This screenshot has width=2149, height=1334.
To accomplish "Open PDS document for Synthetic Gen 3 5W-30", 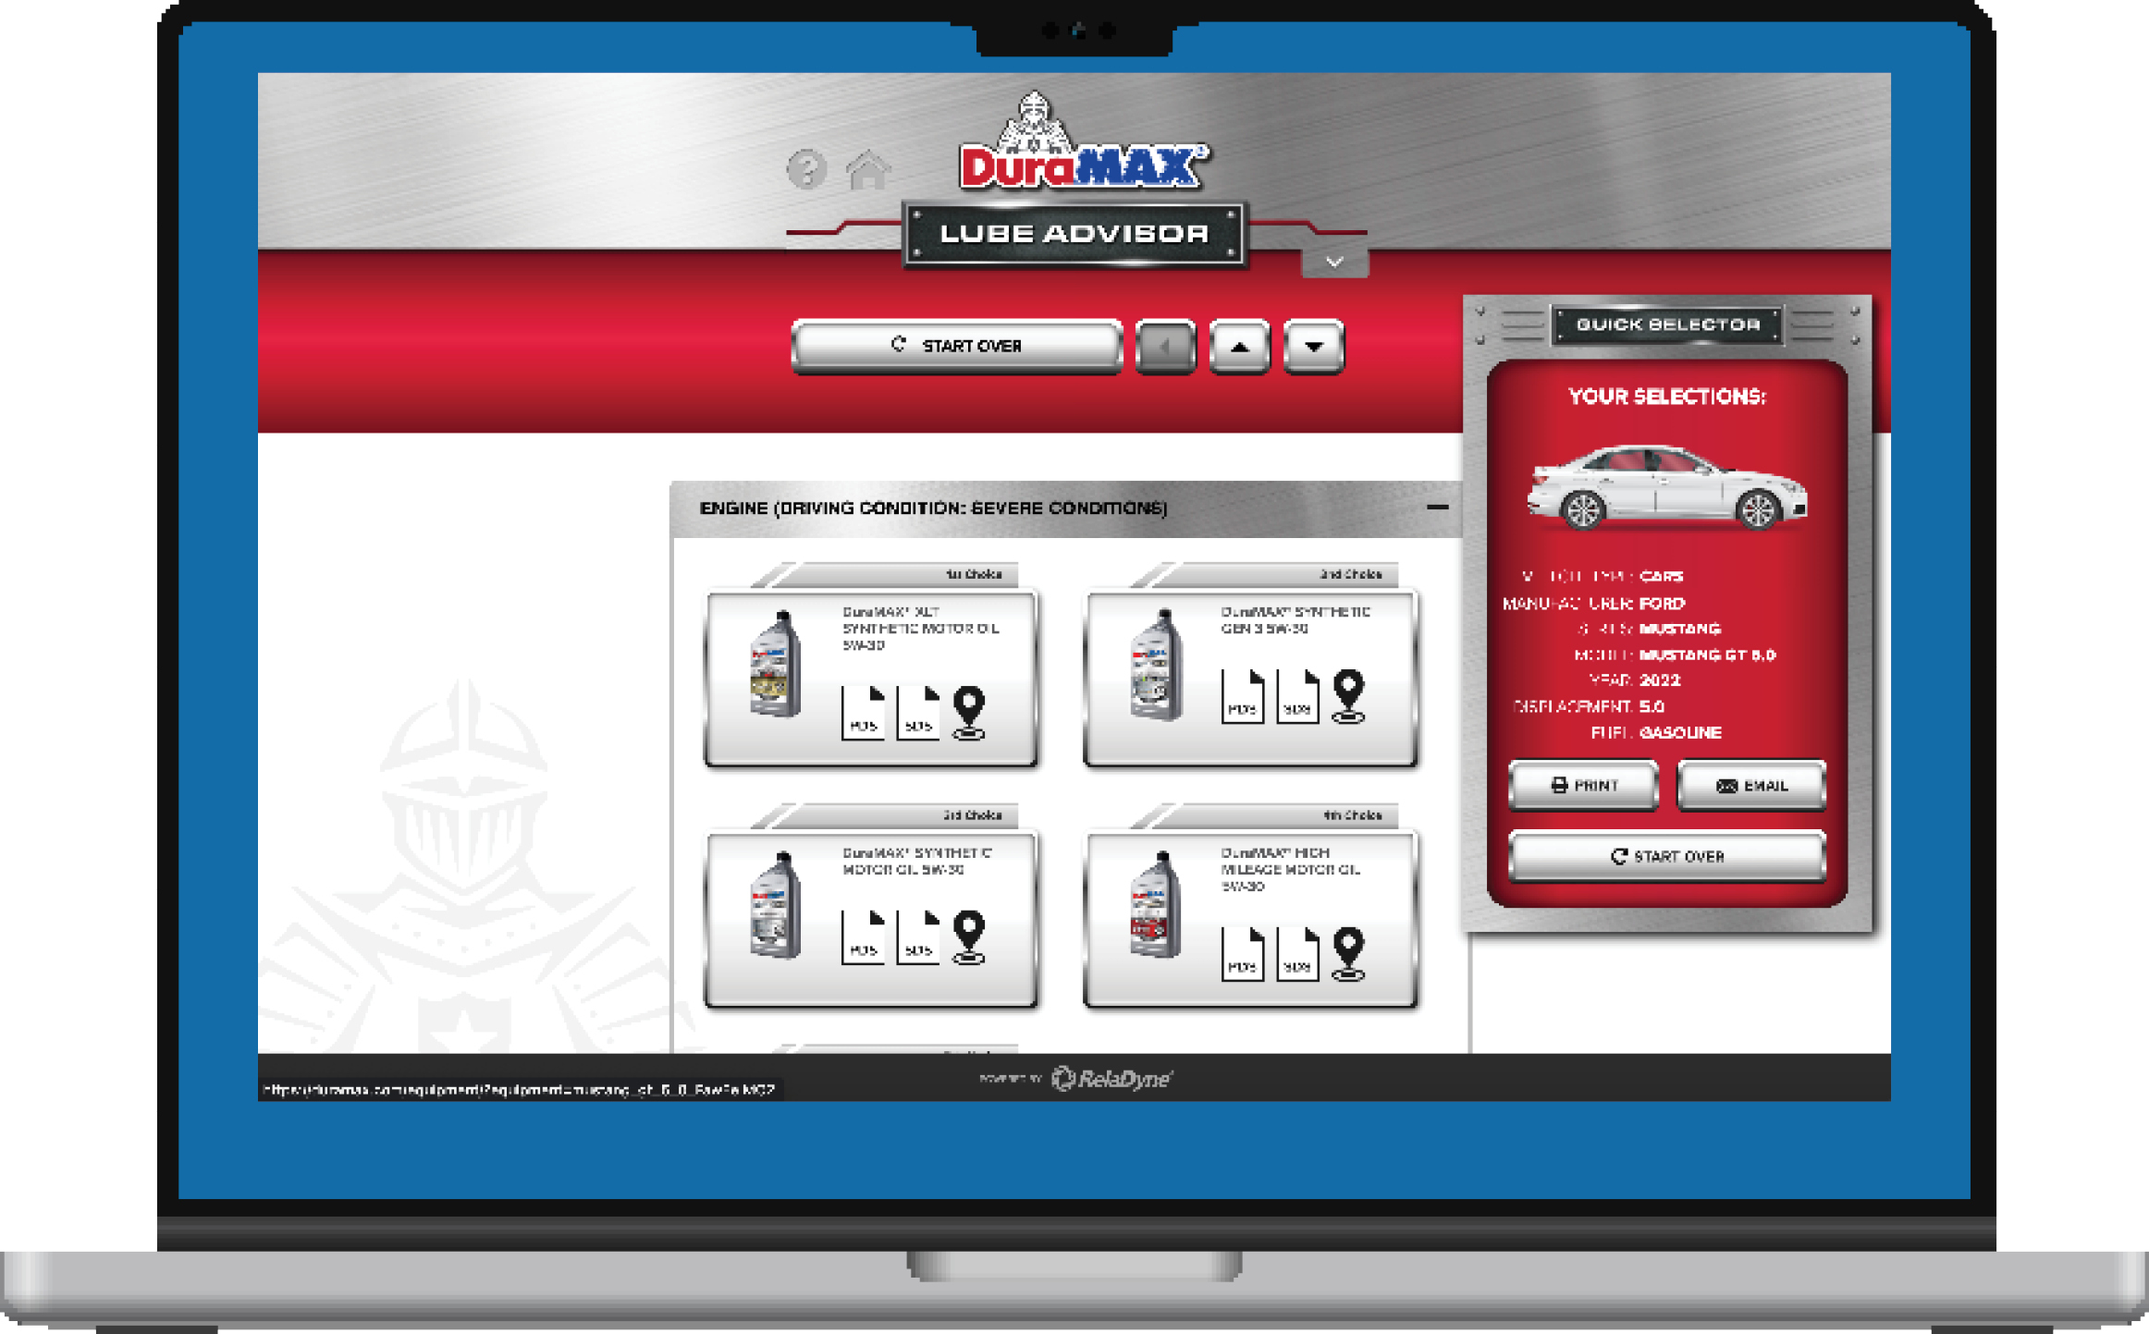I will point(1242,696).
